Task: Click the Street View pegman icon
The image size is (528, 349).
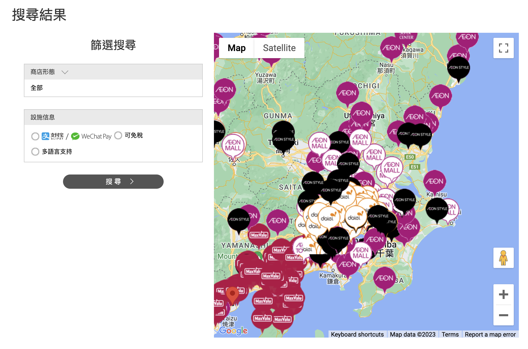Action: click(503, 258)
